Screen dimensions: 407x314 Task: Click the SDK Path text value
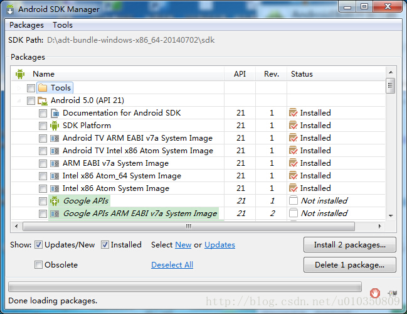click(131, 40)
